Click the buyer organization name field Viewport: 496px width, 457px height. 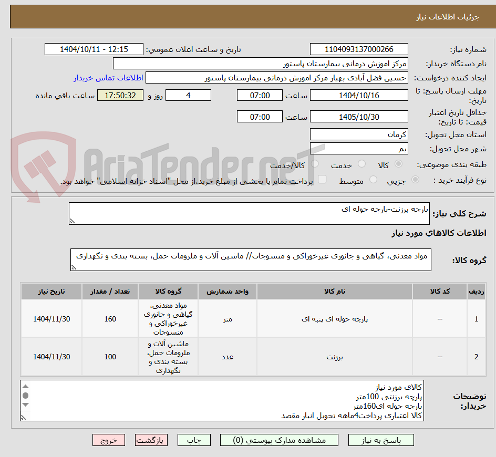tap(260, 64)
